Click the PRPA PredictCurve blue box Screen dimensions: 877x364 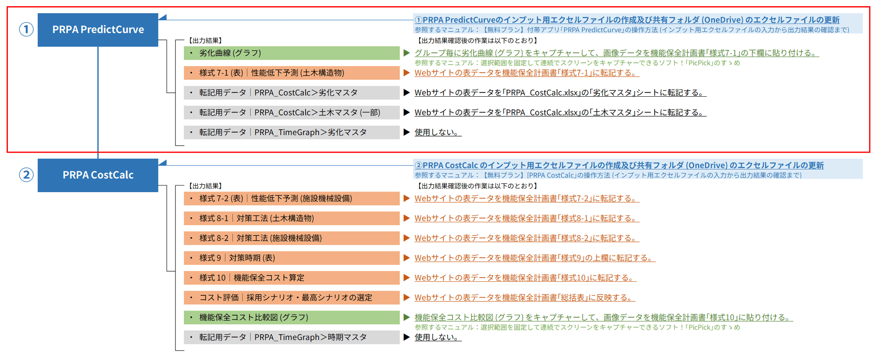98,30
